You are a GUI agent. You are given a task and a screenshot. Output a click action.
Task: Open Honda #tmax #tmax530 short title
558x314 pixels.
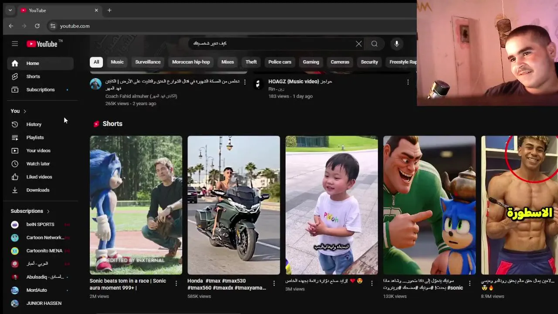pyautogui.click(x=227, y=284)
